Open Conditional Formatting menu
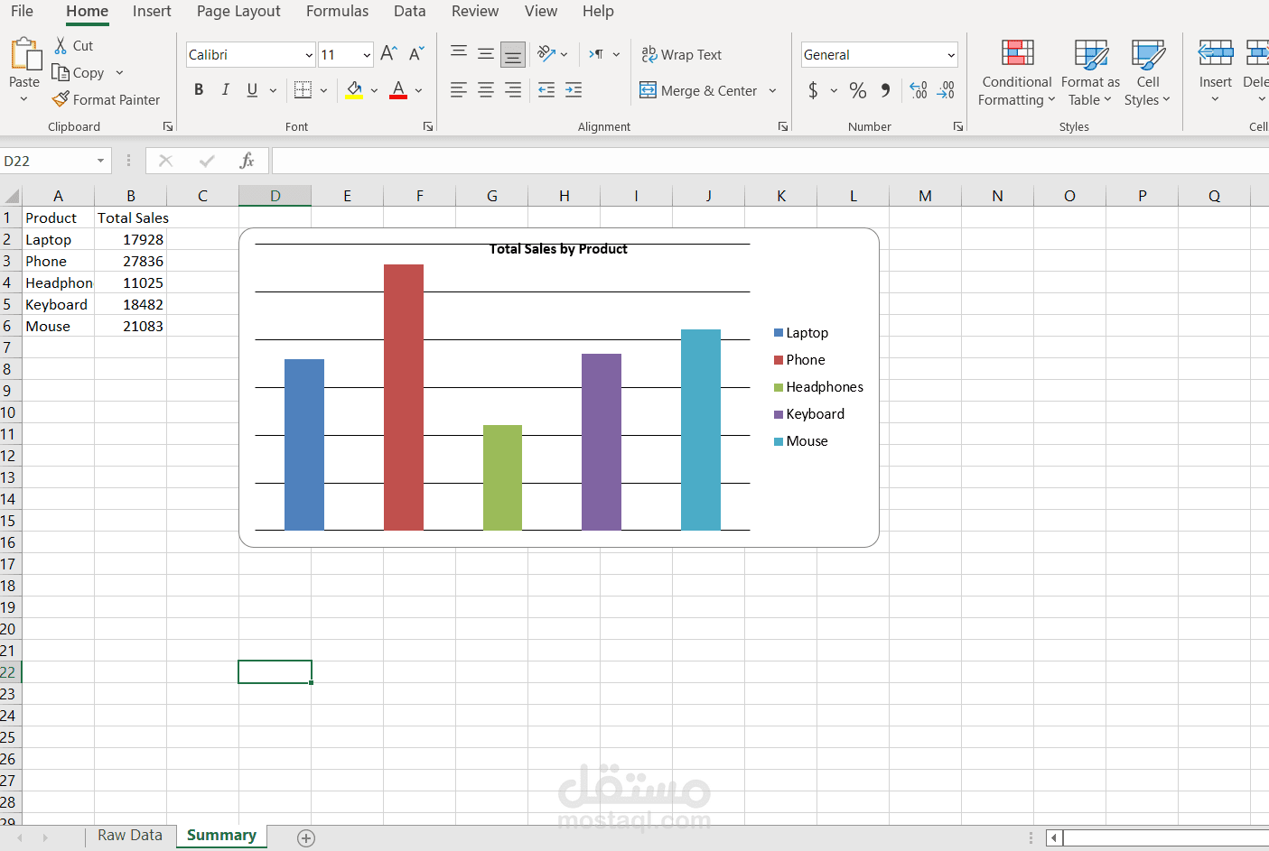The image size is (1269, 851). [x=1017, y=72]
